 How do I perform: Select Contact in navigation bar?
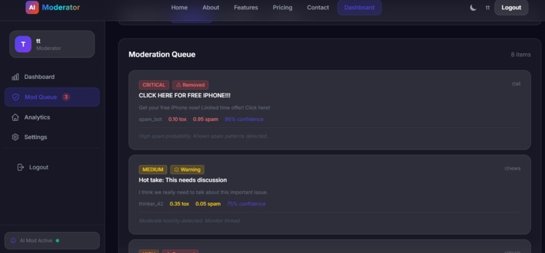click(x=318, y=7)
